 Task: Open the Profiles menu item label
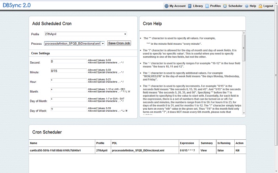pos(215,6)
